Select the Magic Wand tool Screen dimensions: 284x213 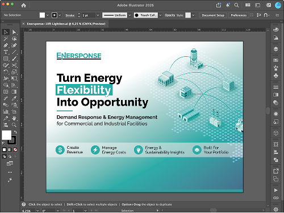click(x=6, y=39)
